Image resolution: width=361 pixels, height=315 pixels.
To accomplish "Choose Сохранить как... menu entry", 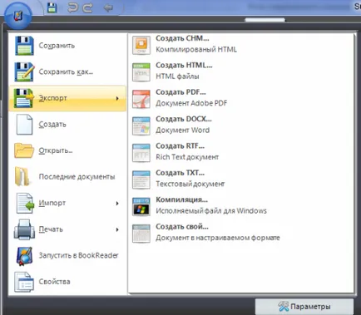I will click(67, 71).
